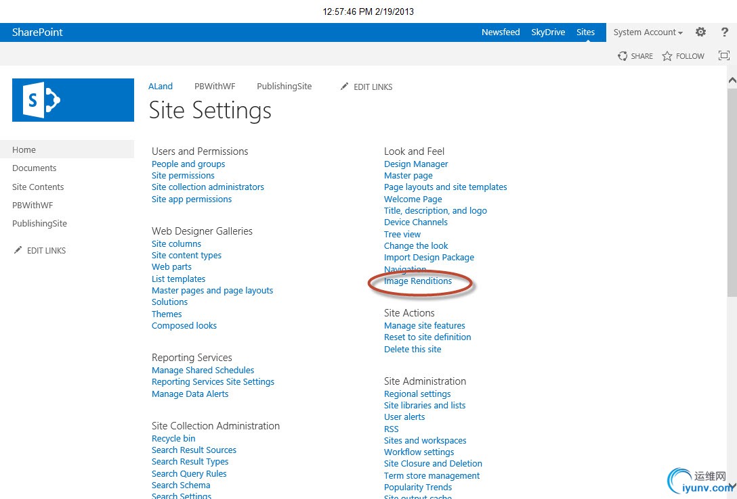
Task: Click the Share icon button
Action: [x=623, y=56]
